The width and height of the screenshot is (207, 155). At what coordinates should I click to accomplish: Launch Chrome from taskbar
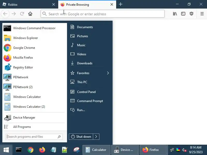click(31, 150)
